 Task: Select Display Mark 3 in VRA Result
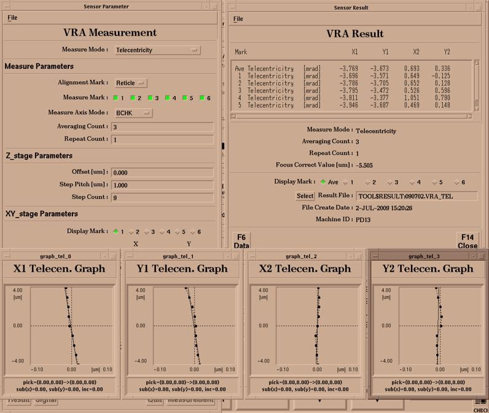(390, 182)
